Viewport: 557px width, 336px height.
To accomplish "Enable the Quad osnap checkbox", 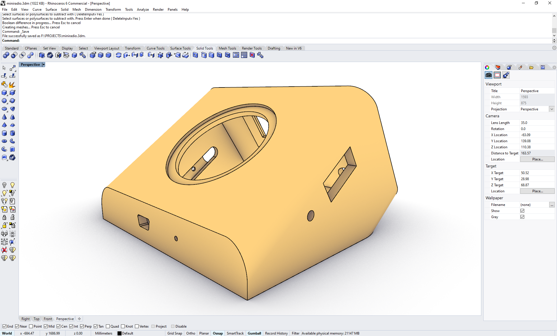I will 108,326.
